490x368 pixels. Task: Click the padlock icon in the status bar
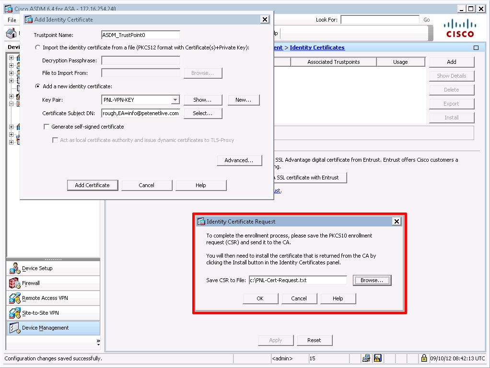tap(424, 358)
